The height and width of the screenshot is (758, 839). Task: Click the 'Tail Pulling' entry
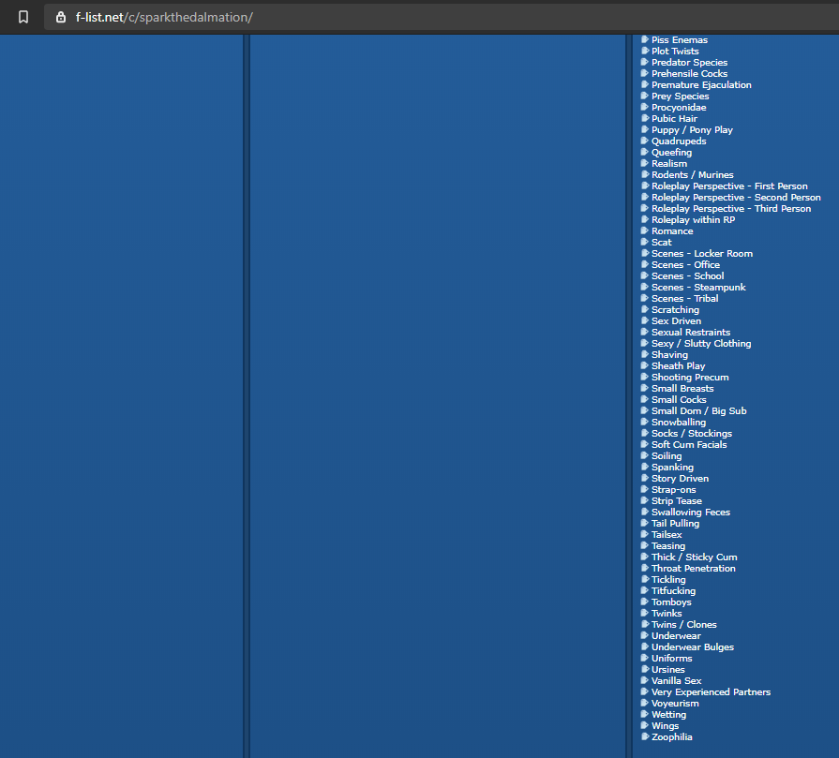(675, 523)
